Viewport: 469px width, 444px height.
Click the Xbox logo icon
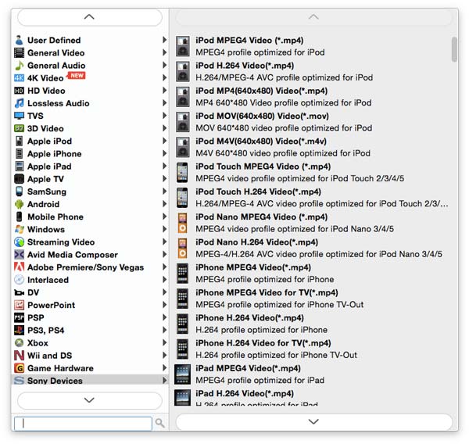pos(19,343)
